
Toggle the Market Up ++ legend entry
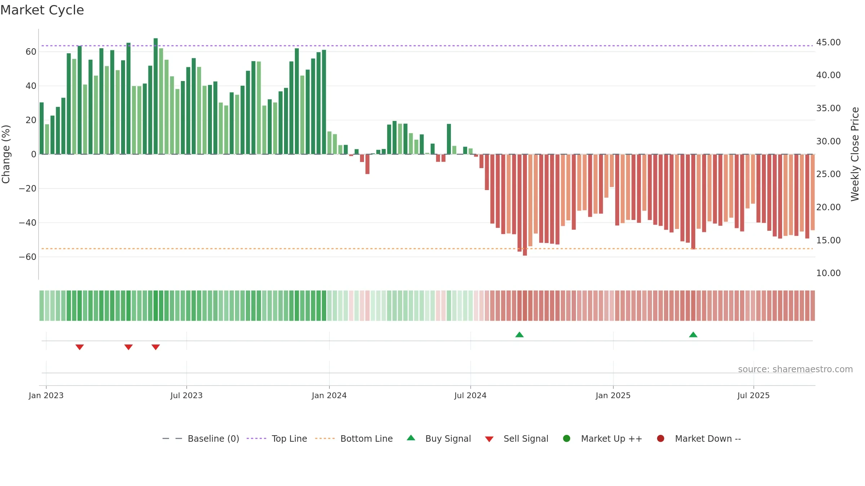point(602,438)
